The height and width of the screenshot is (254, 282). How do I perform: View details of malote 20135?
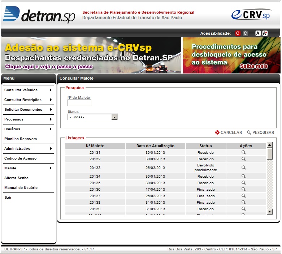pos(243,183)
